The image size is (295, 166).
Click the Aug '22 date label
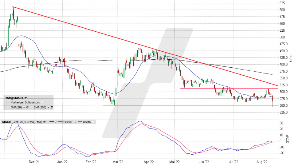click(x=261, y=161)
